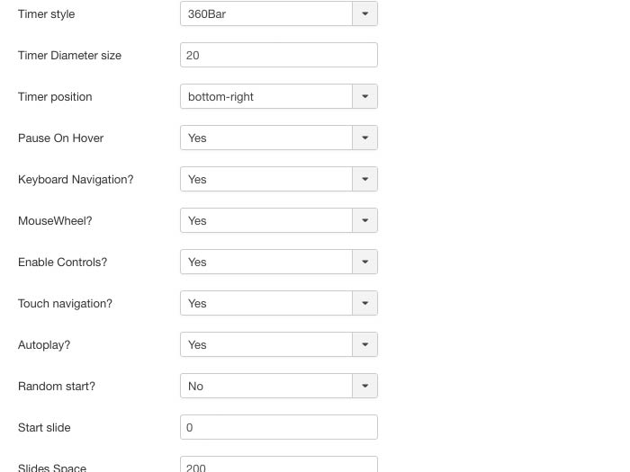630x472 pixels.
Task: Click the Pause On Hover arrow button
Action: pos(364,138)
